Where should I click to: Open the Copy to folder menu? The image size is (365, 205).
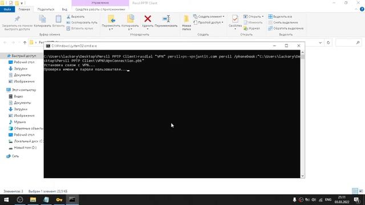click(x=130, y=23)
